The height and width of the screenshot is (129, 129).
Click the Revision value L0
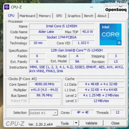116,62
